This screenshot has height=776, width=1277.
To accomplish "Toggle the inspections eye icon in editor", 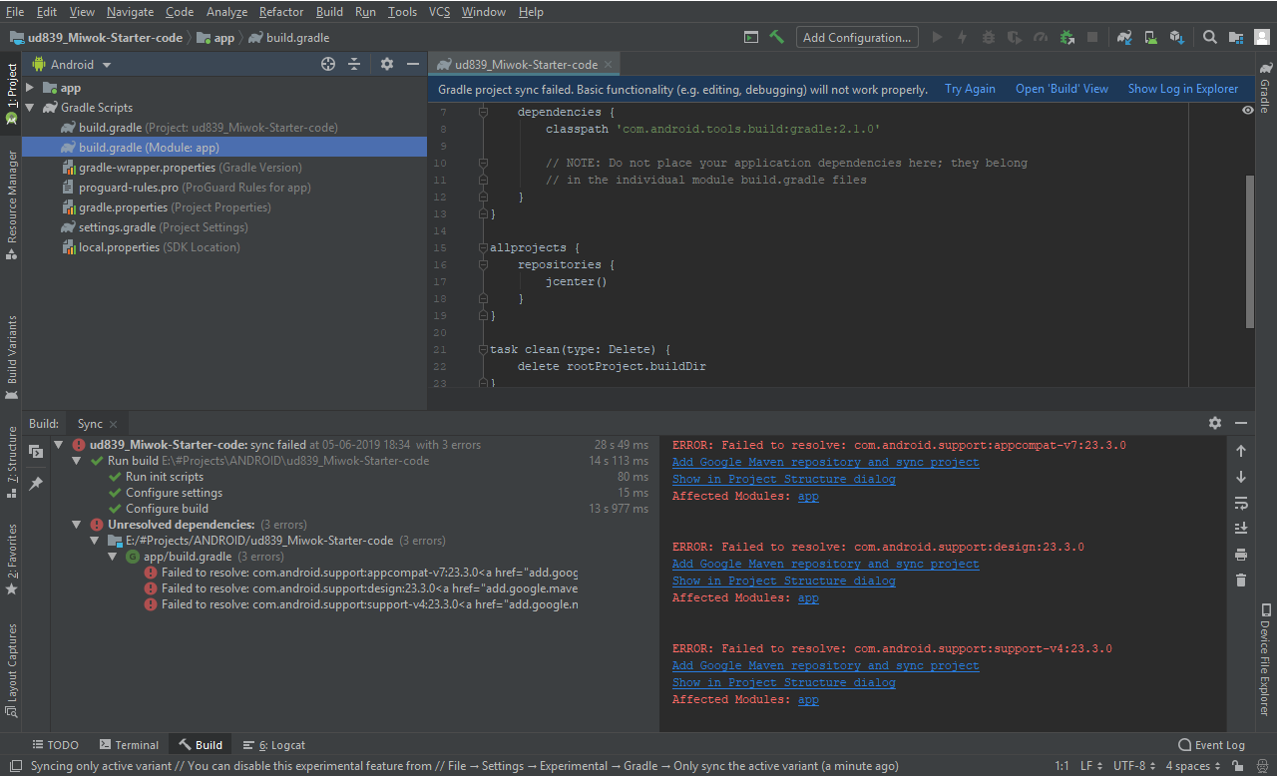I will (1248, 110).
